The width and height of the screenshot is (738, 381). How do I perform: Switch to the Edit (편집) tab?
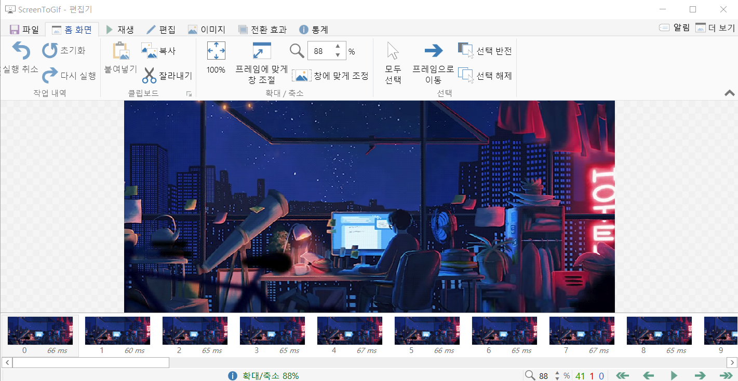coord(161,30)
